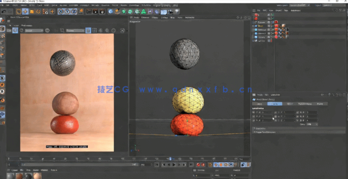
Task: Switch to the Basic tab in Attribute Manager
Action: pos(259,104)
